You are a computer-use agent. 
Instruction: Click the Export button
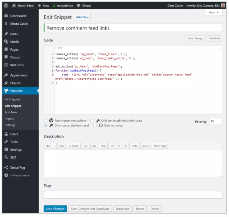[140, 209]
